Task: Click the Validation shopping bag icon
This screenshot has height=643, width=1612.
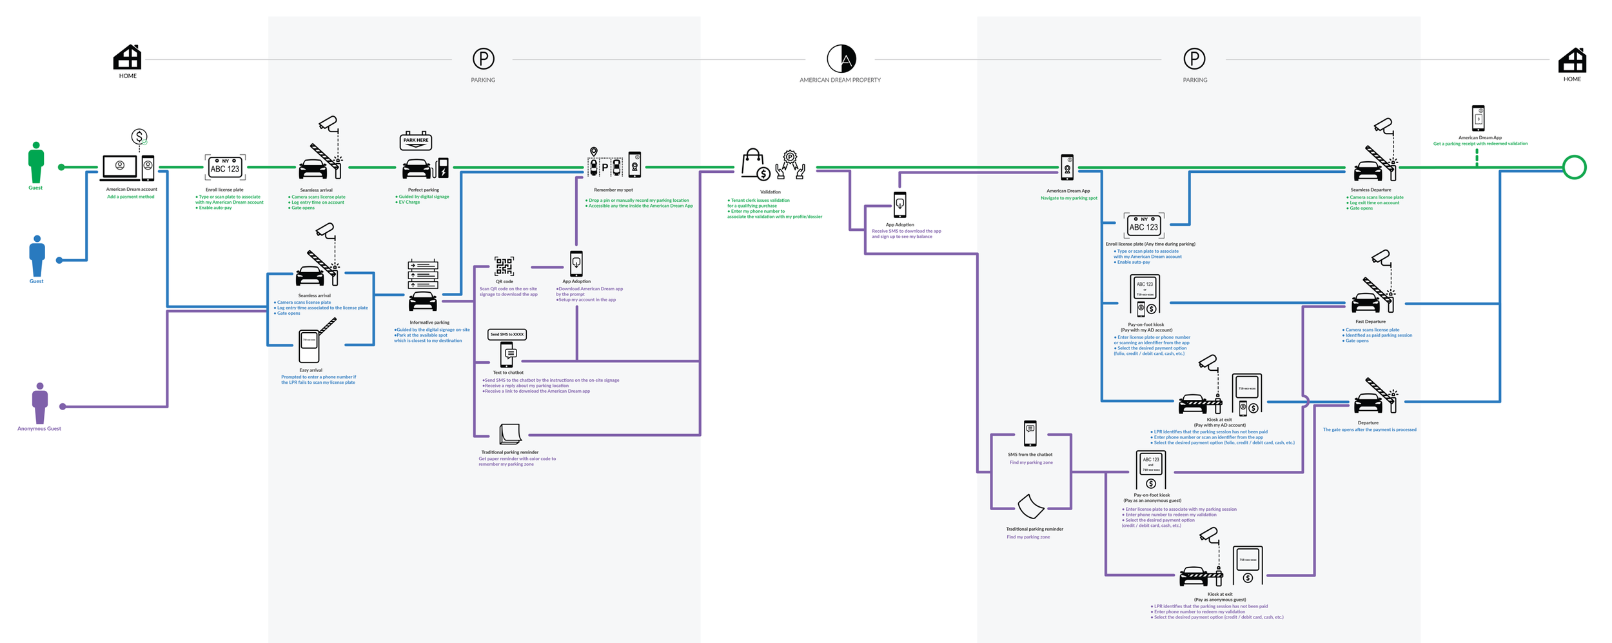Action: tap(754, 164)
